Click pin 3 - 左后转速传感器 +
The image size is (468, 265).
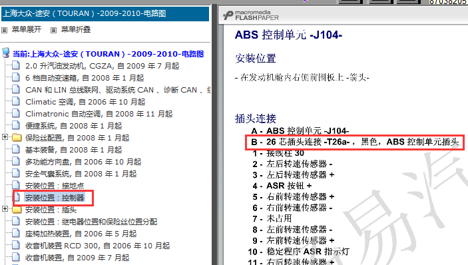point(293,175)
